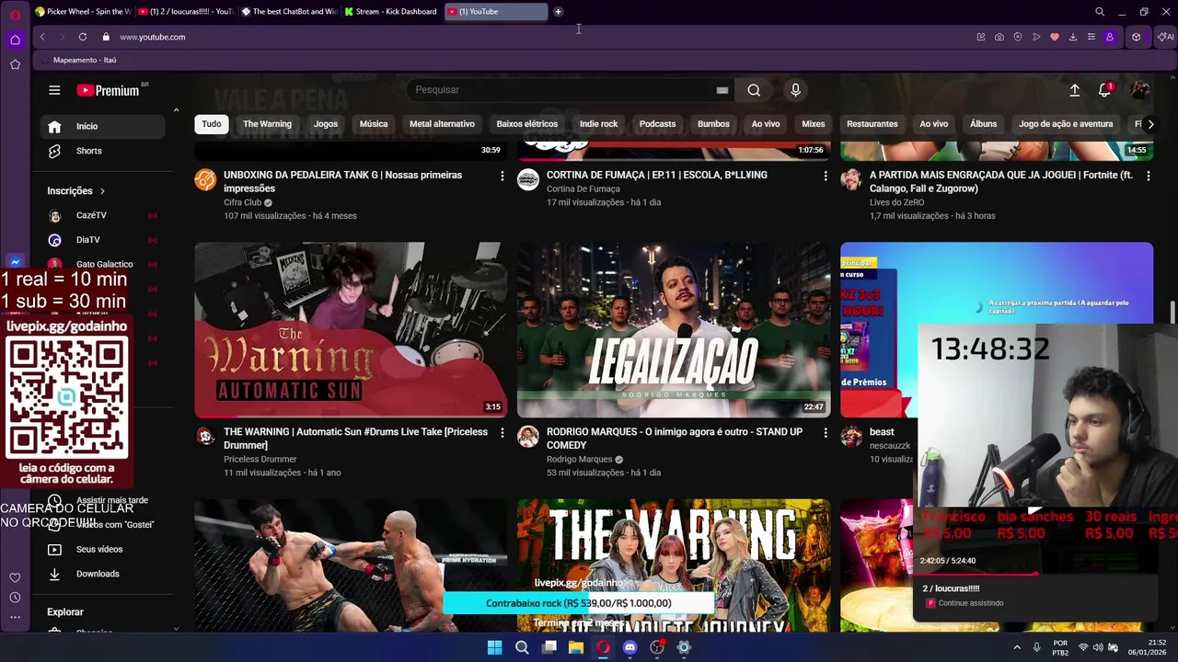The height and width of the screenshot is (662, 1178).
Task: Select The Warning filter chip
Action: (267, 124)
